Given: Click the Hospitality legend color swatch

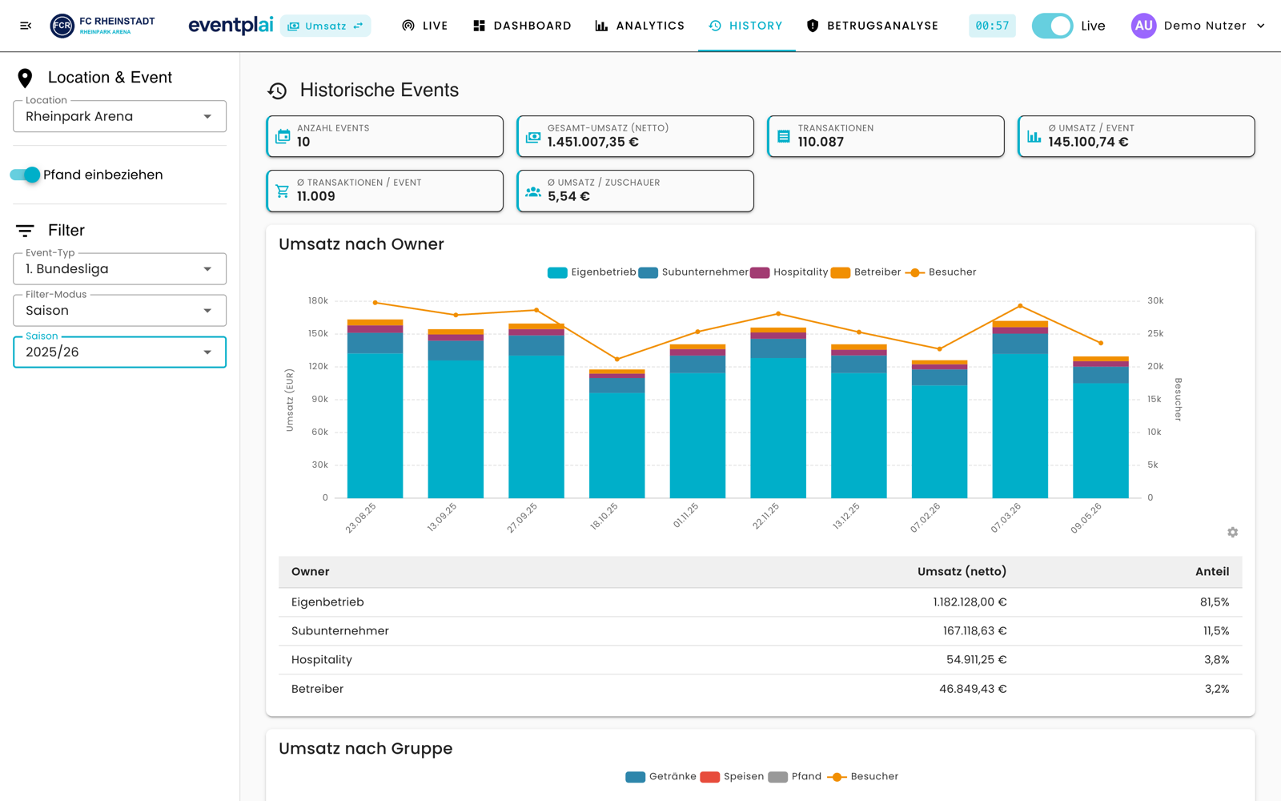Looking at the screenshot, I should click(760, 272).
